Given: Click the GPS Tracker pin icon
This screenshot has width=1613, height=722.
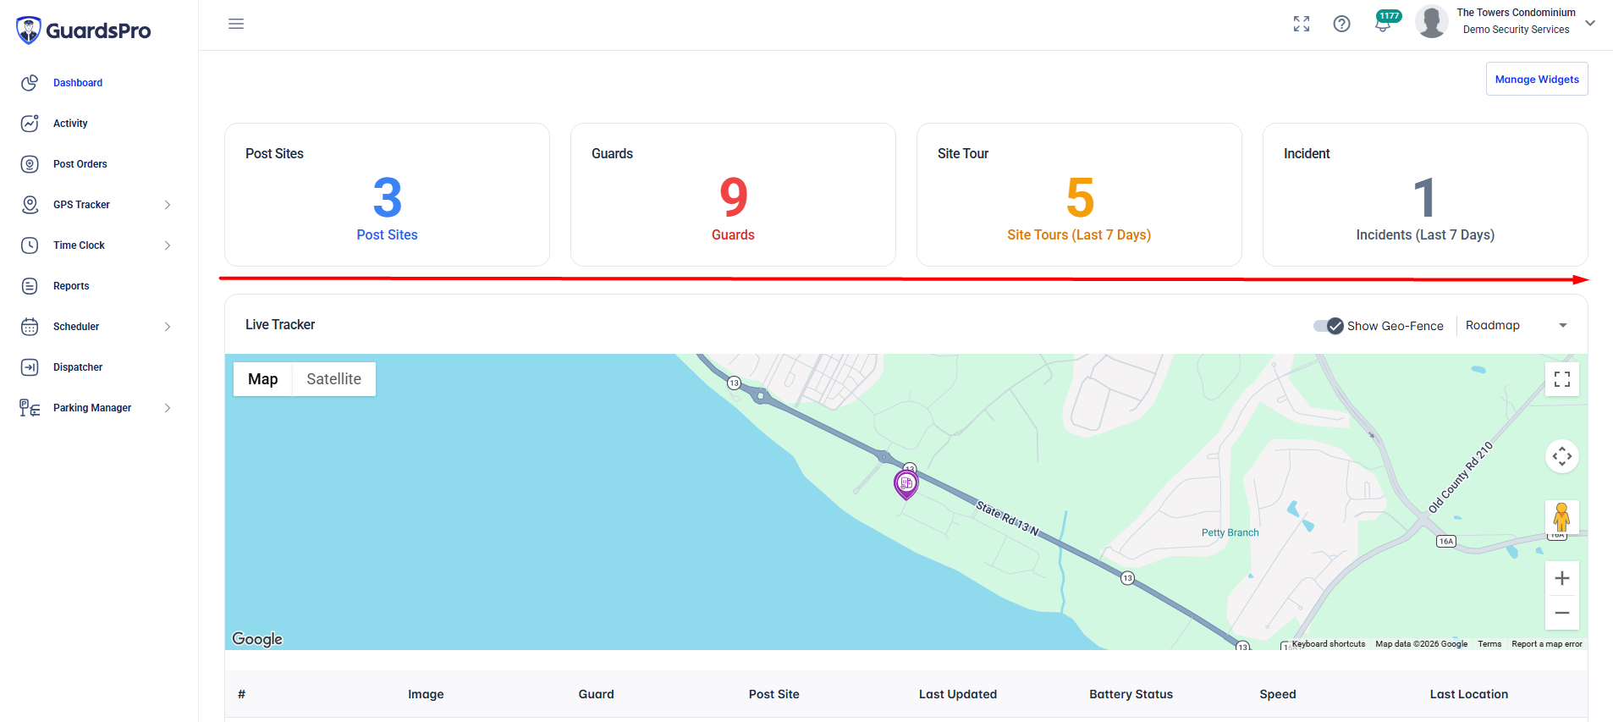Looking at the screenshot, I should click(x=30, y=205).
